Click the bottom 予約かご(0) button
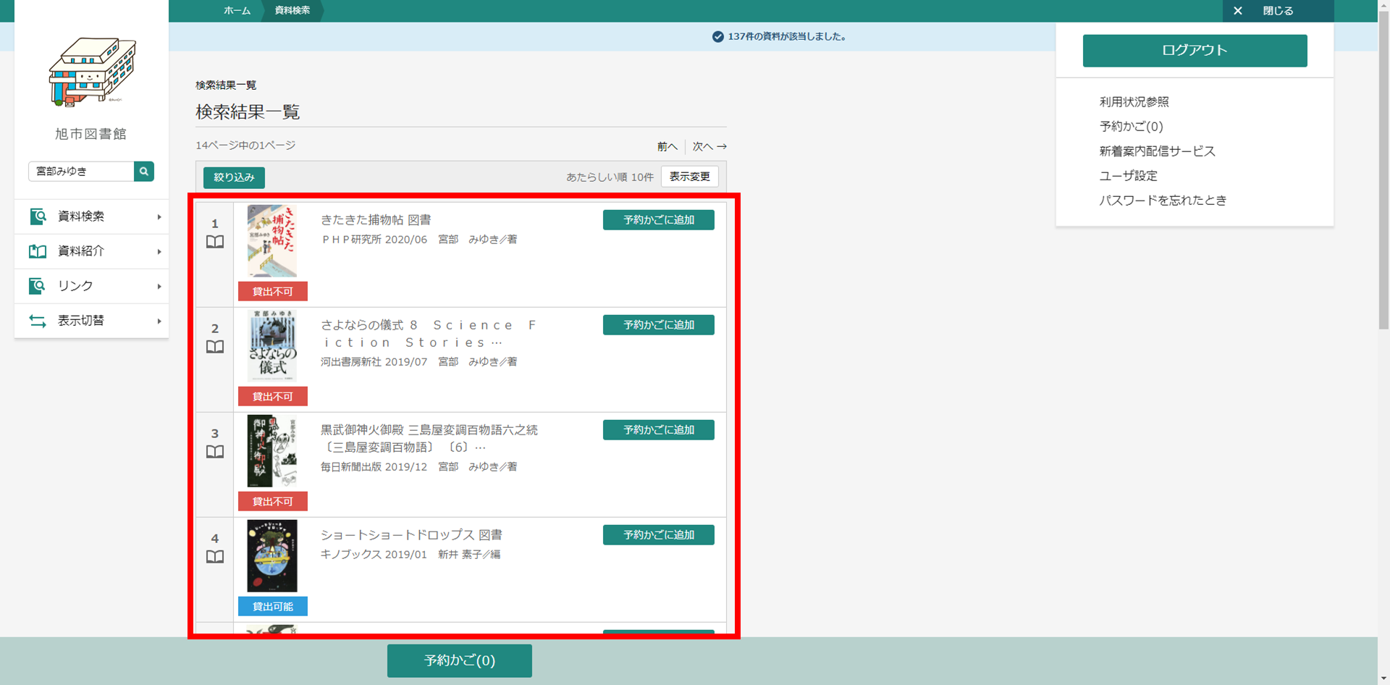The width and height of the screenshot is (1390, 685). 460,660
